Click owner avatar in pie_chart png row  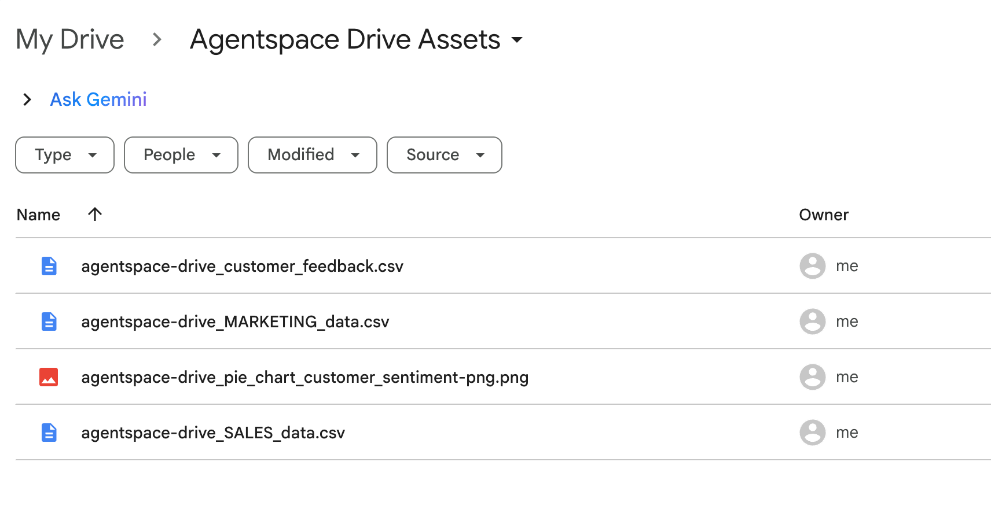(813, 377)
